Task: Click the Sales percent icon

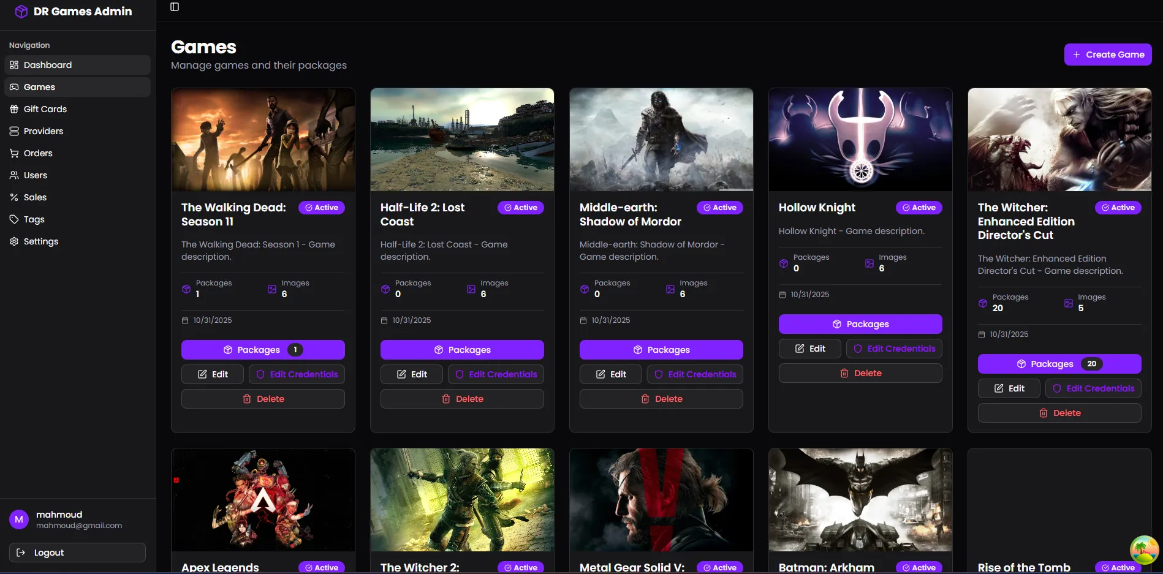Action: click(x=14, y=197)
